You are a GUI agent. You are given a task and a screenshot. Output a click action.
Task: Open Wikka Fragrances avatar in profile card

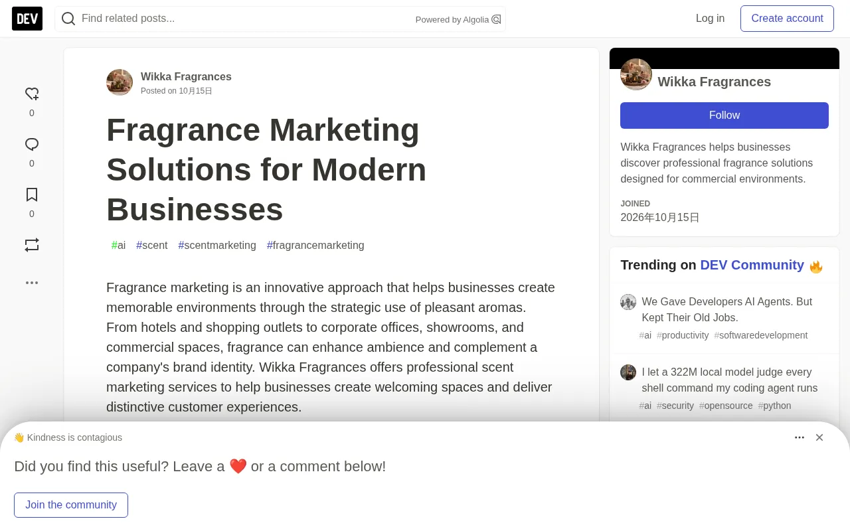(x=636, y=74)
